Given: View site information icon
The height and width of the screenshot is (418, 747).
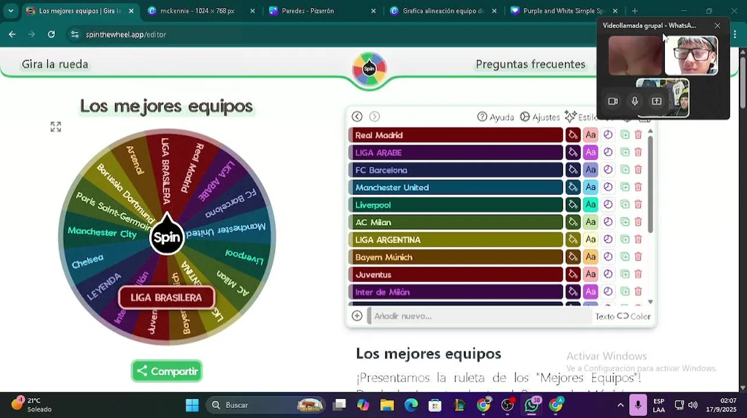Looking at the screenshot, I should pyautogui.click(x=74, y=34).
